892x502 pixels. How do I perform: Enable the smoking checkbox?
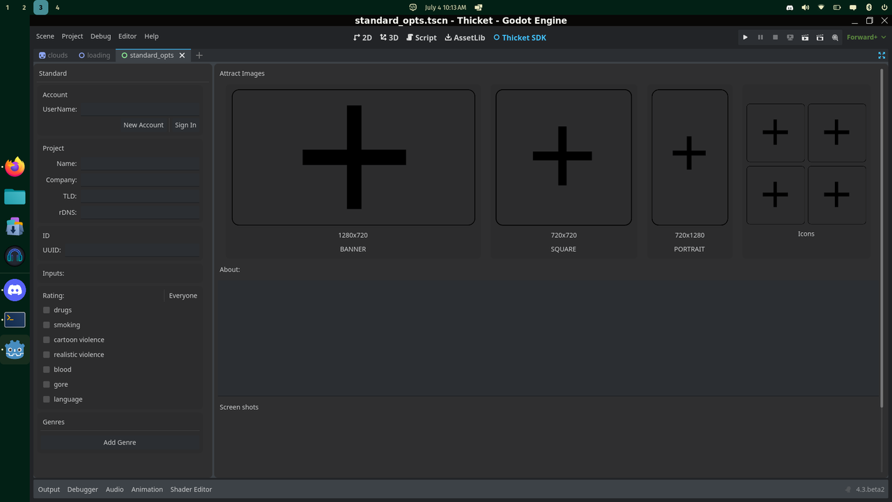click(47, 325)
